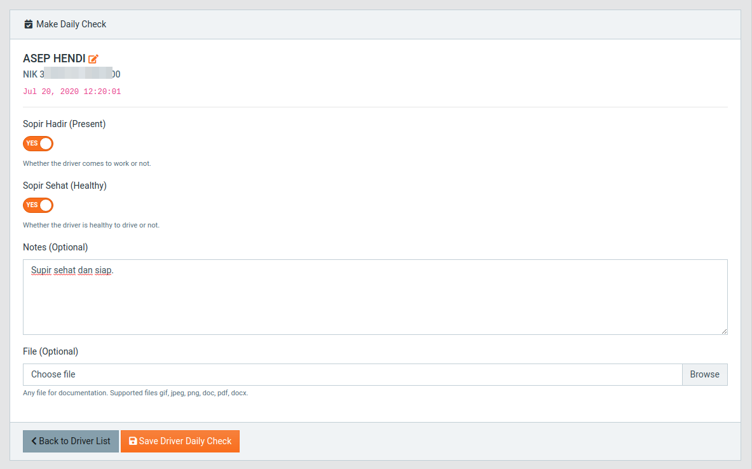Click the NIK number text
The image size is (752, 469).
[x=72, y=74]
